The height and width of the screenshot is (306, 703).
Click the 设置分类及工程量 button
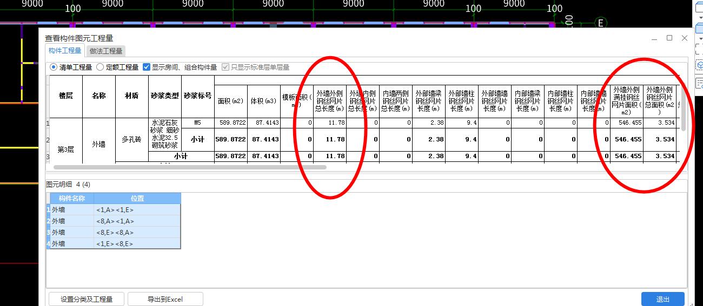tap(87, 299)
